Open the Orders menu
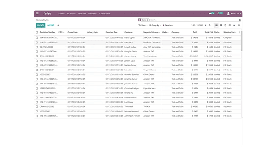Screen dimensions: 276x168 click(62, 14)
